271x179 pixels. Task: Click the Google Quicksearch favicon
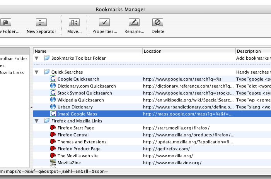[x=53, y=79]
